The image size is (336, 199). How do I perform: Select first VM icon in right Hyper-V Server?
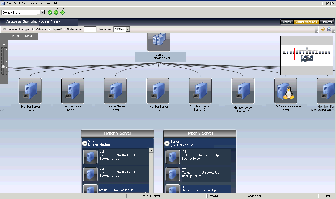pyautogui.click(x=173, y=157)
